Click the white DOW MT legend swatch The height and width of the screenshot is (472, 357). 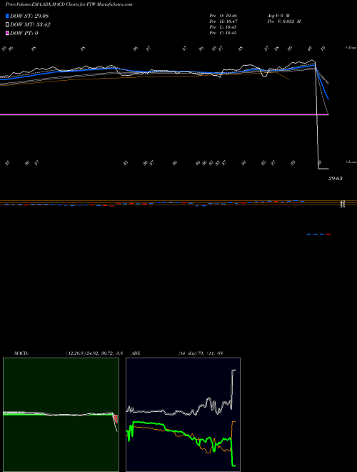pos(7,25)
